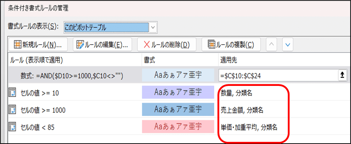
Task: Open ルールの編集(E)... for the selected rule
Action: [102, 45]
